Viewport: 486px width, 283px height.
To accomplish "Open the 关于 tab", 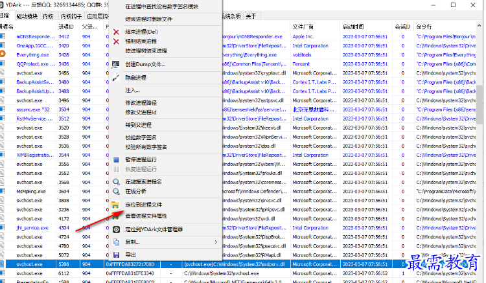I will click(251, 16).
